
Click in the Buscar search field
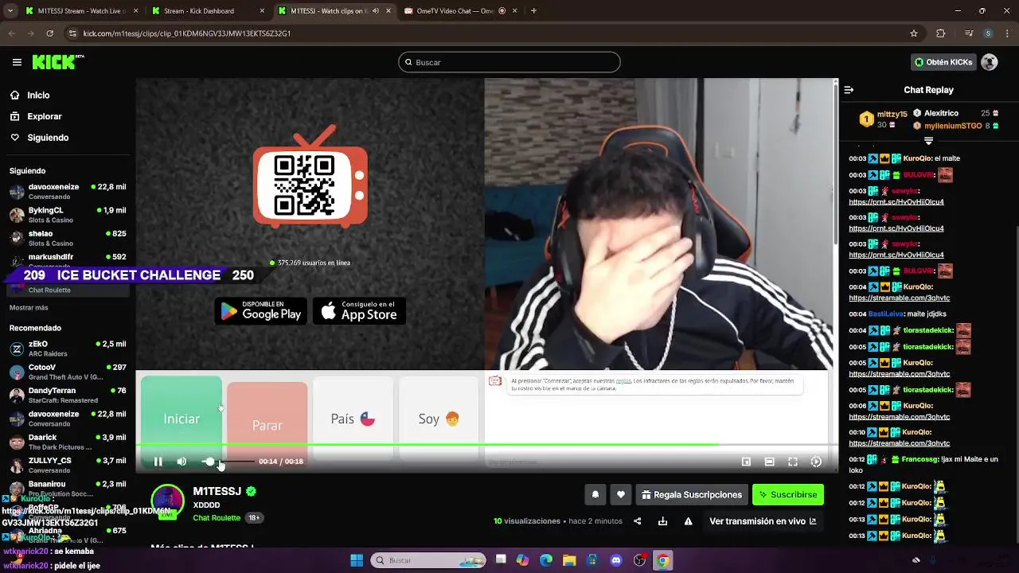[509, 62]
